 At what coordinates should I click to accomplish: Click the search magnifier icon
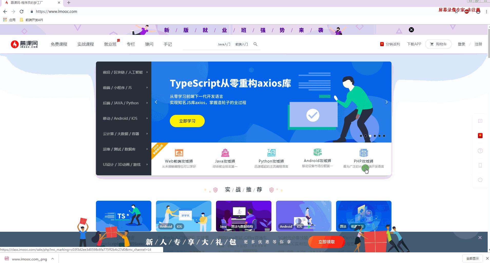tap(255, 44)
